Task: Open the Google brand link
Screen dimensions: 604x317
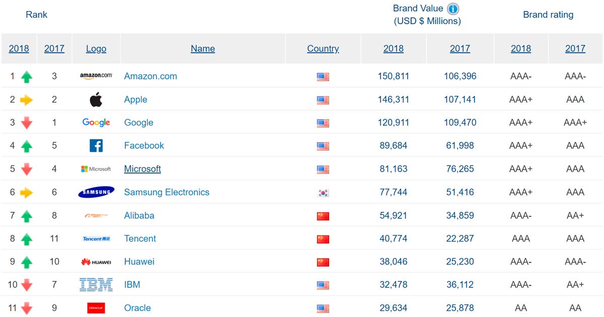Action: click(x=138, y=123)
